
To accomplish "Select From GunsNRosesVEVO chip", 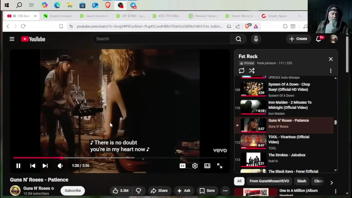I will click(x=269, y=181).
